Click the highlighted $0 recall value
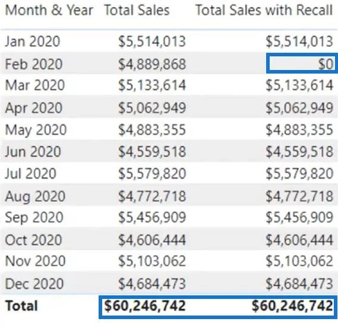 326,64
